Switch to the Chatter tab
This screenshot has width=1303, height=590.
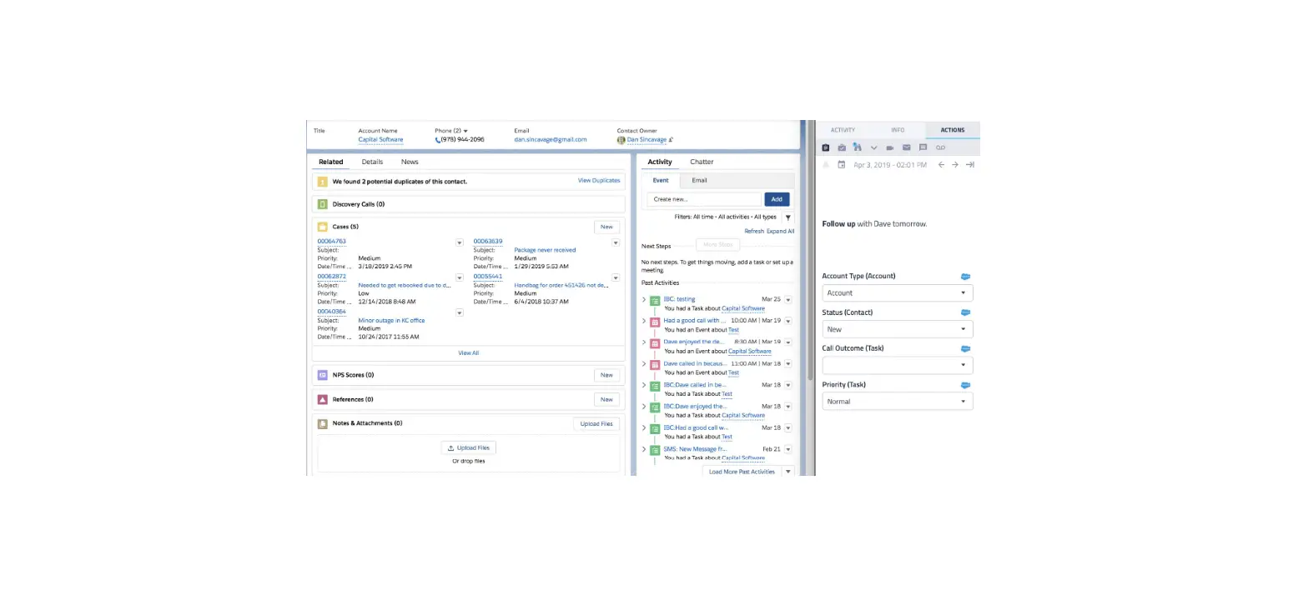pyautogui.click(x=702, y=162)
